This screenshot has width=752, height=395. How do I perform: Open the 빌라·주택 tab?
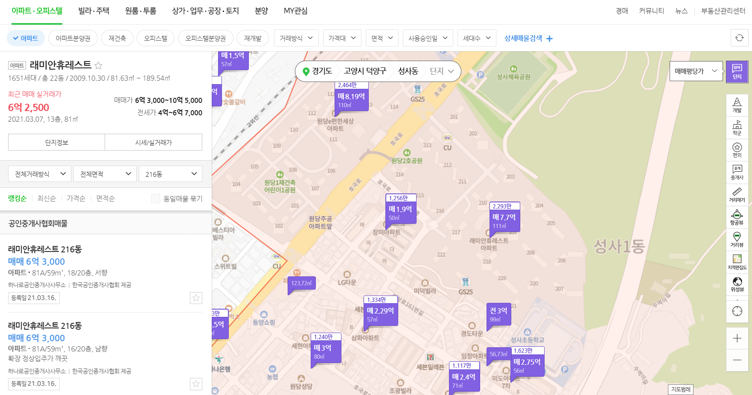tap(94, 11)
